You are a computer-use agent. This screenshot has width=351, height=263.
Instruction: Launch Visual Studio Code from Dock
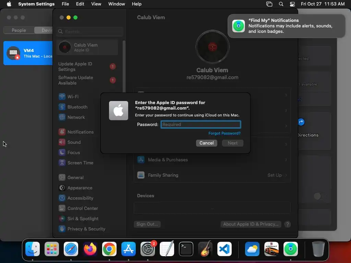point(225,249)
